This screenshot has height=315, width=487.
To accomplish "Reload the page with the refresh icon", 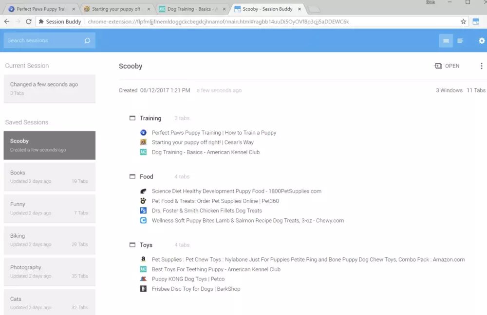I will pos(29,21).
